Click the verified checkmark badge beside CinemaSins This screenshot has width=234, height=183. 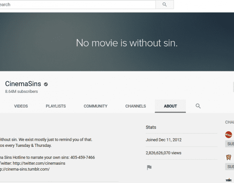(46, 84)
